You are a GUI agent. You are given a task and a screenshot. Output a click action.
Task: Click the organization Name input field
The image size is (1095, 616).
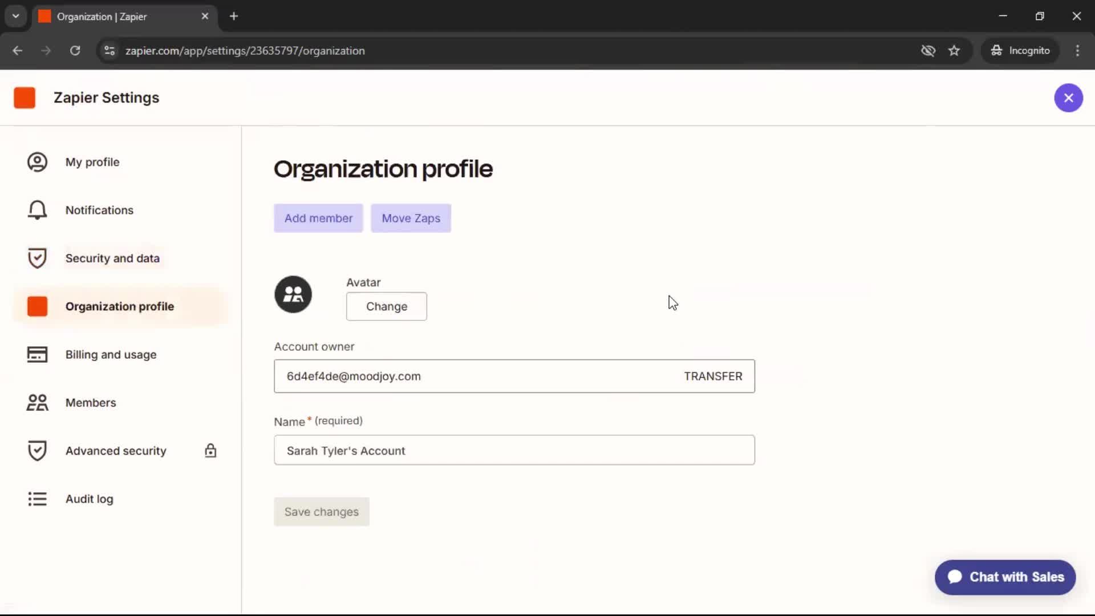pos(514,450)
